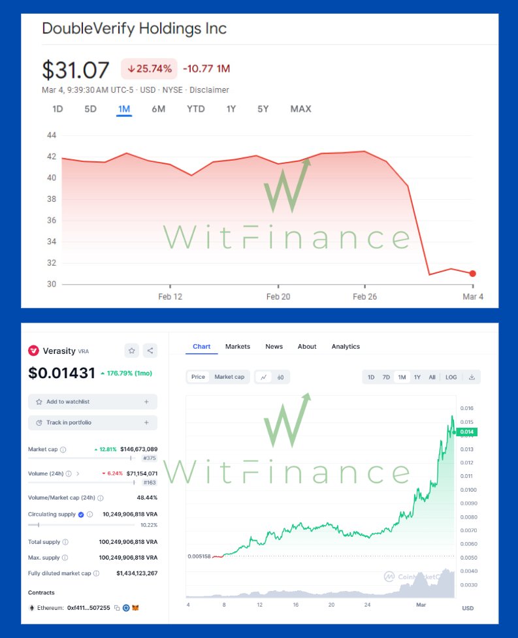This screenshot has height=638, width=518.
Task: Star Verasity with the favorite icon
Action: (x=131, y=350)
